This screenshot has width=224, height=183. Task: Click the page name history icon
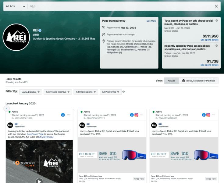click(x=104, y=34)
